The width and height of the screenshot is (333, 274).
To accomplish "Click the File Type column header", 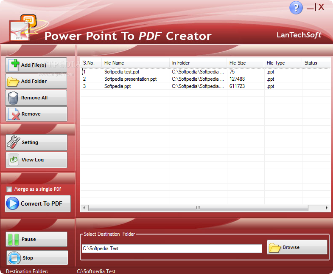I will coord(283,63).
